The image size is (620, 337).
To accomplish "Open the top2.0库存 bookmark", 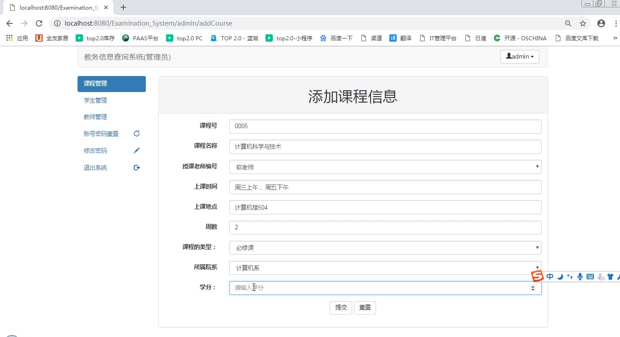I will [x=95, y=38].
